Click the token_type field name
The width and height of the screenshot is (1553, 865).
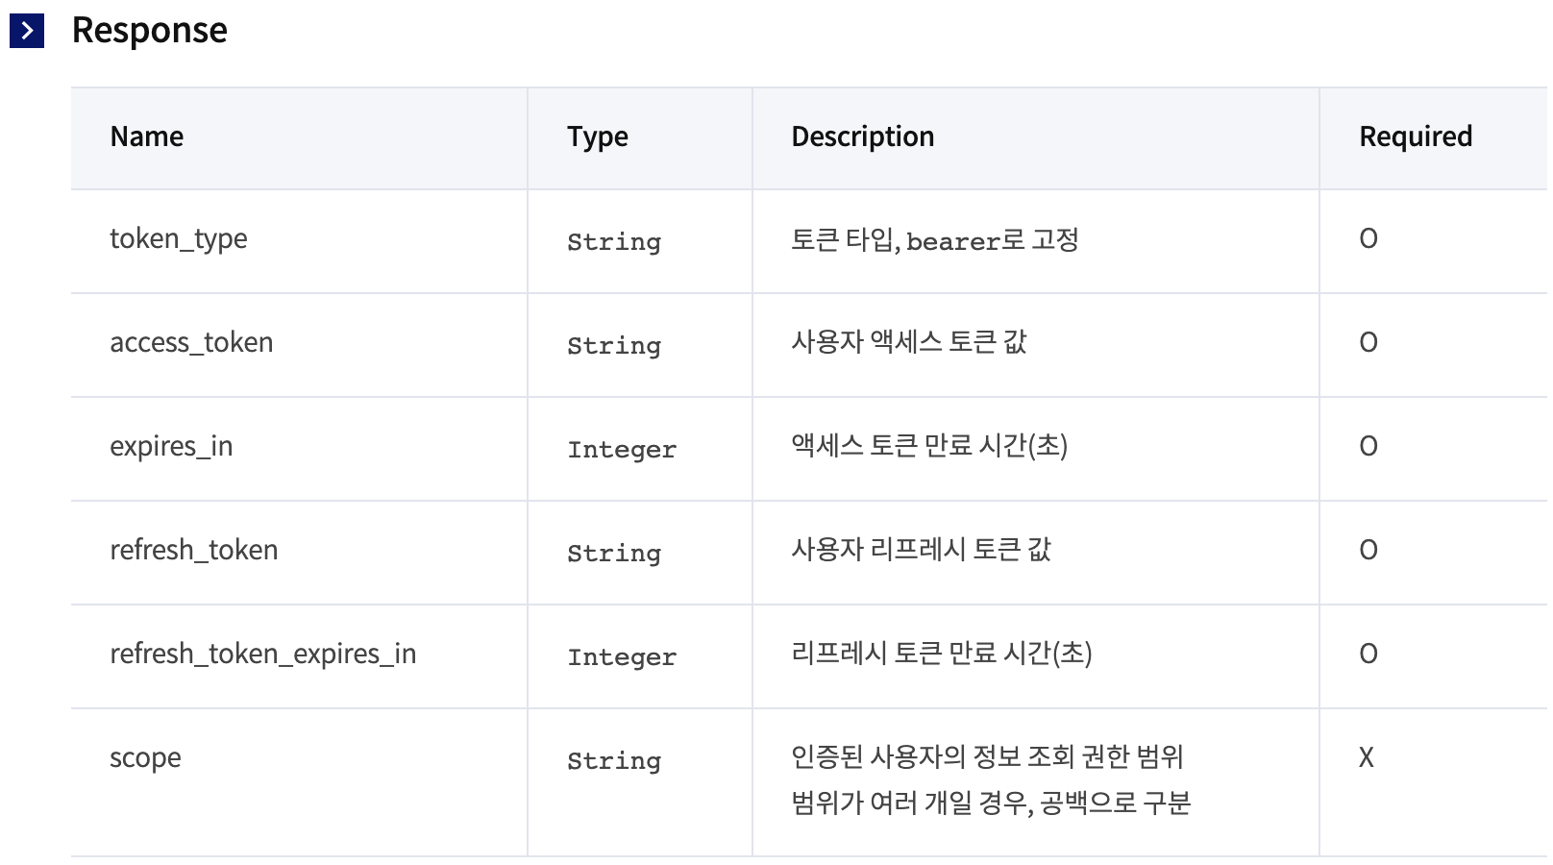tap(179, 238)
